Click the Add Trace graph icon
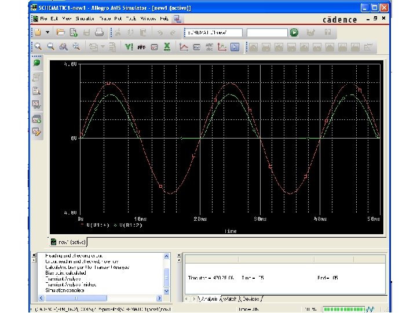The image size is (417, 313). point(184,47)
